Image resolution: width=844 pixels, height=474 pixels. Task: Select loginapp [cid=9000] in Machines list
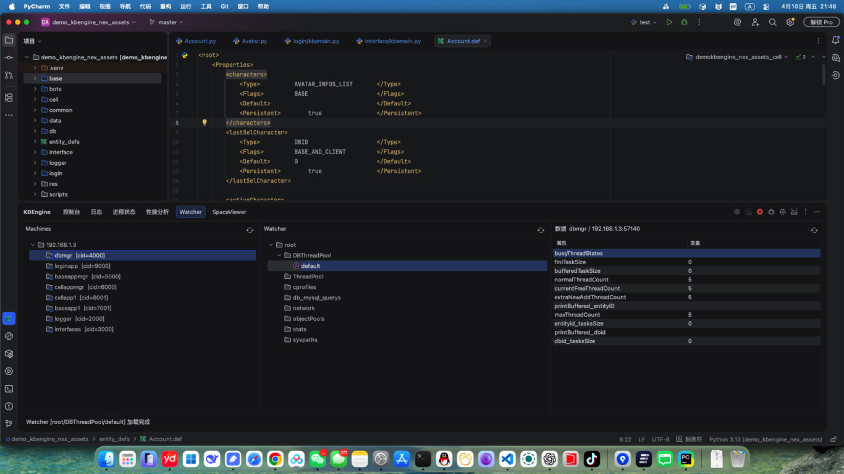pyautogui.click(x=78, y=266)
